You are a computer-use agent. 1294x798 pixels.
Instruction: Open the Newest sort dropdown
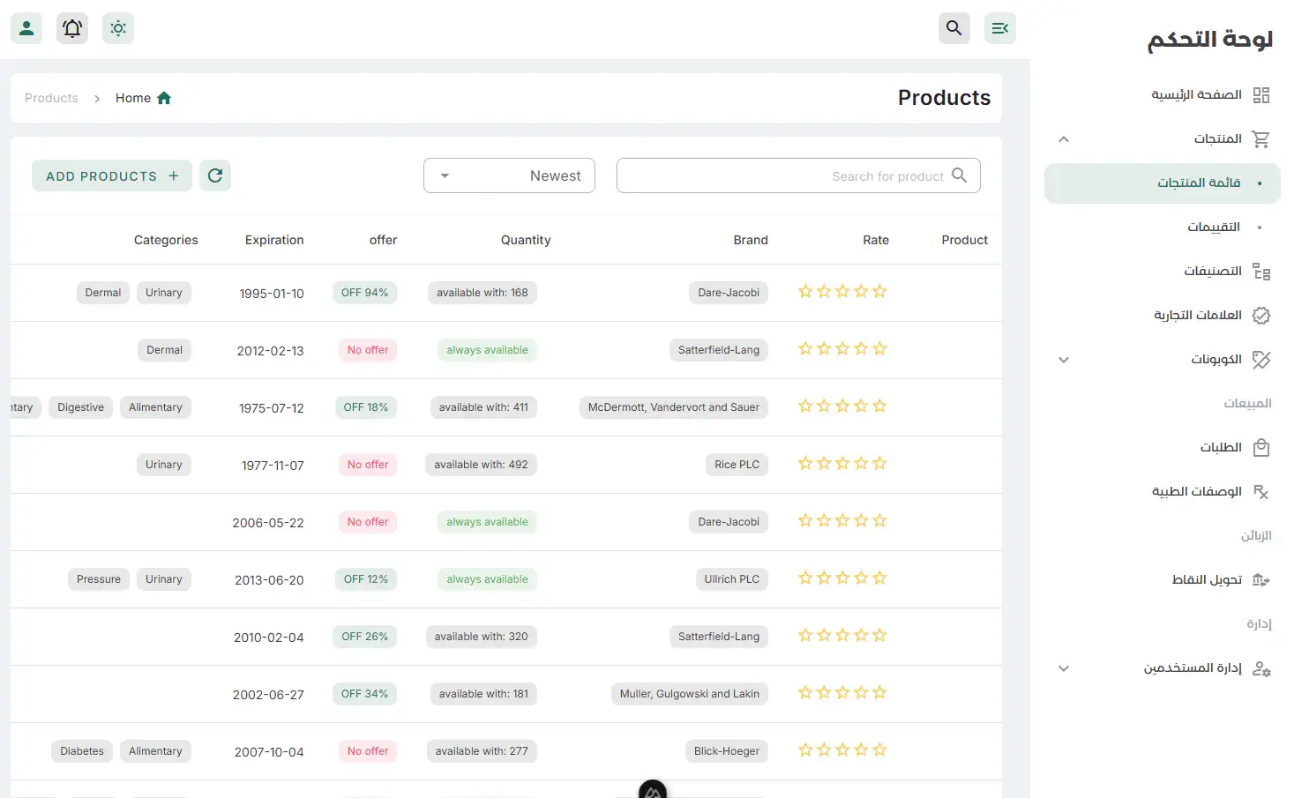coord(509,175)
